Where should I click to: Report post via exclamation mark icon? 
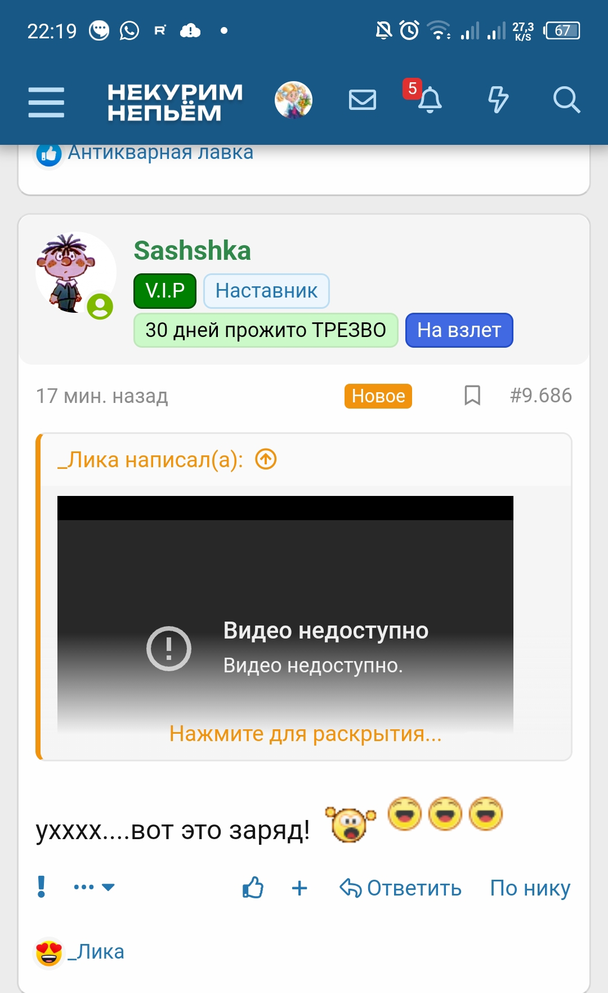pos(41,887)
